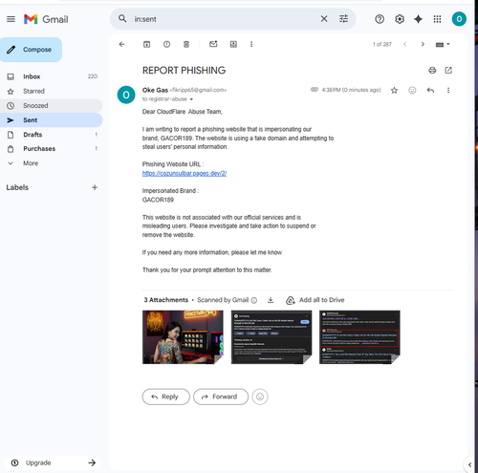Report this email as spam

[166, 44]
